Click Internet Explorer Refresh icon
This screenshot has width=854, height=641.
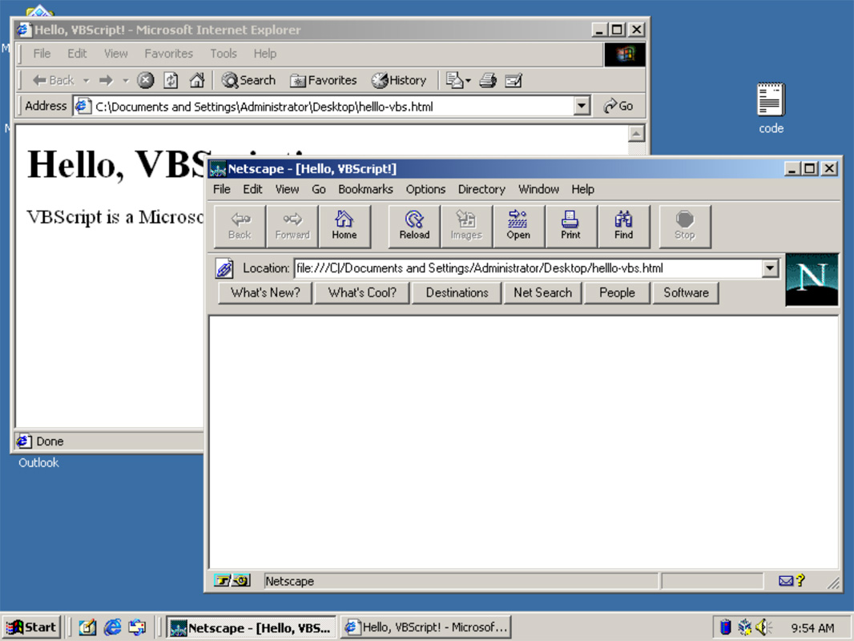point(171,80)
